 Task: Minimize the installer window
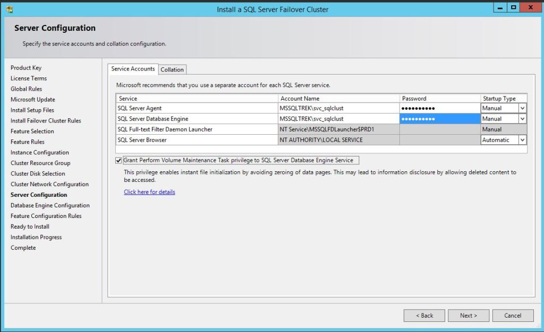[500, 8]
